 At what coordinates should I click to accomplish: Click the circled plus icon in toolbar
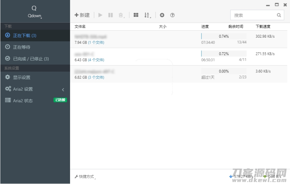click(162, 15)
